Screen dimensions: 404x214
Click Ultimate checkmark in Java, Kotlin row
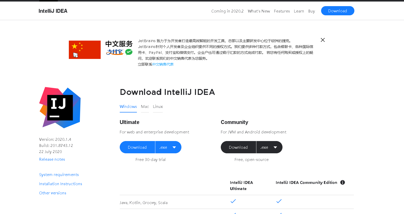pos(233,201)
